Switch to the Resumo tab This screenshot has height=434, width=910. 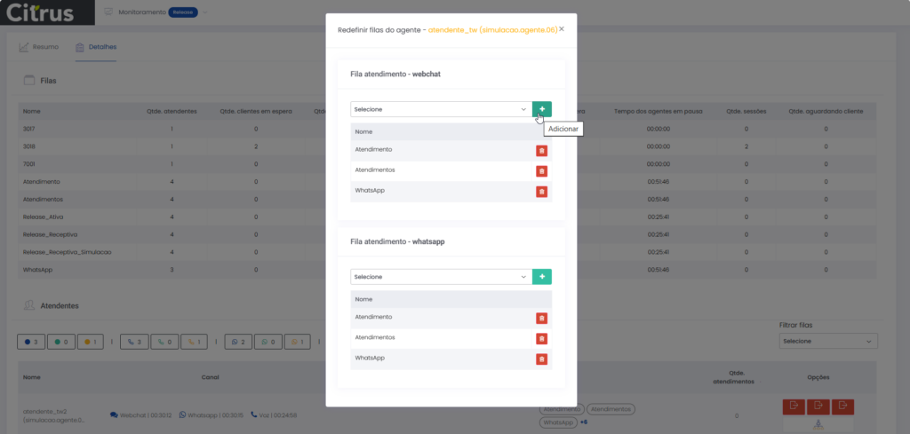[39, 47]
